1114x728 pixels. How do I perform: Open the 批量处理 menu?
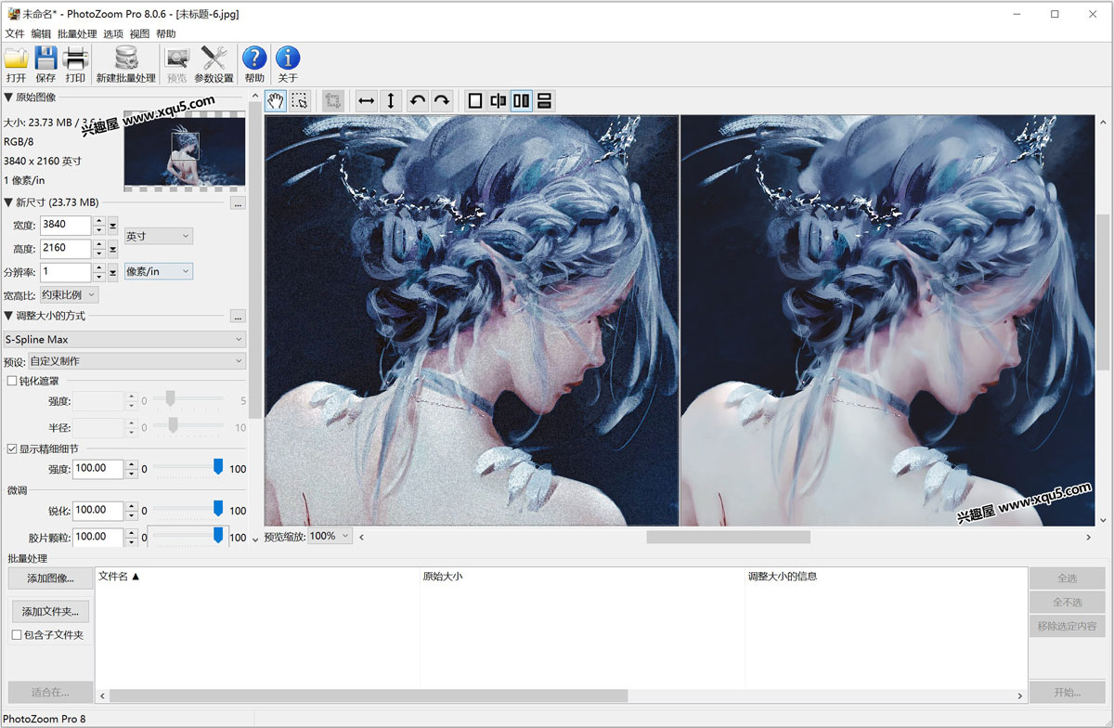[x=77, y=33]
